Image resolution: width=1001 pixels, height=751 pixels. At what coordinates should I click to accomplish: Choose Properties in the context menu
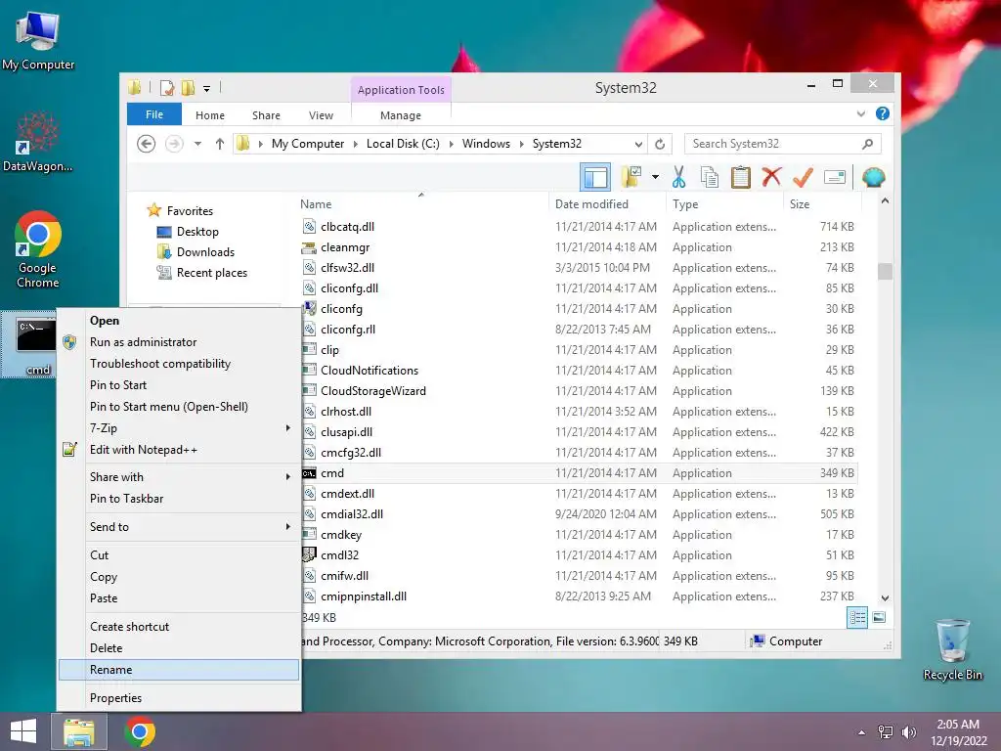point(179,698)
